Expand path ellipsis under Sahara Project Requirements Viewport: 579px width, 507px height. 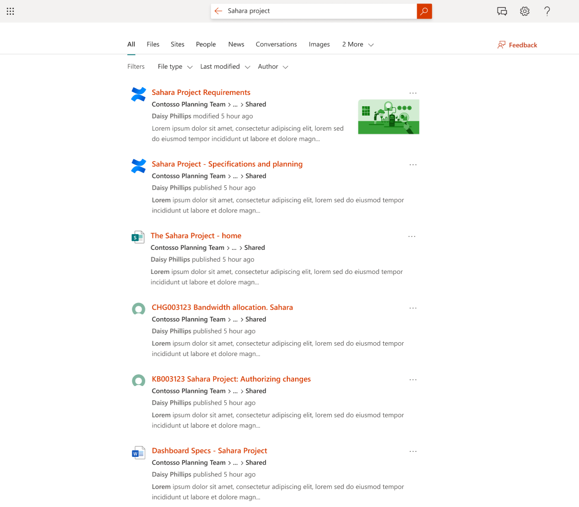[235, 105]
